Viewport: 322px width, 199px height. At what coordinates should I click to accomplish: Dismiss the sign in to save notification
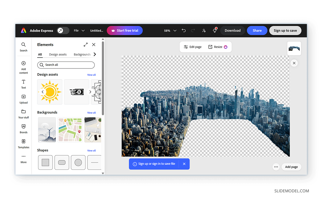click(184, 164)
